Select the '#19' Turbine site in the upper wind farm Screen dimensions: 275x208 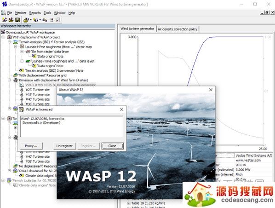[x=37, y=94]
